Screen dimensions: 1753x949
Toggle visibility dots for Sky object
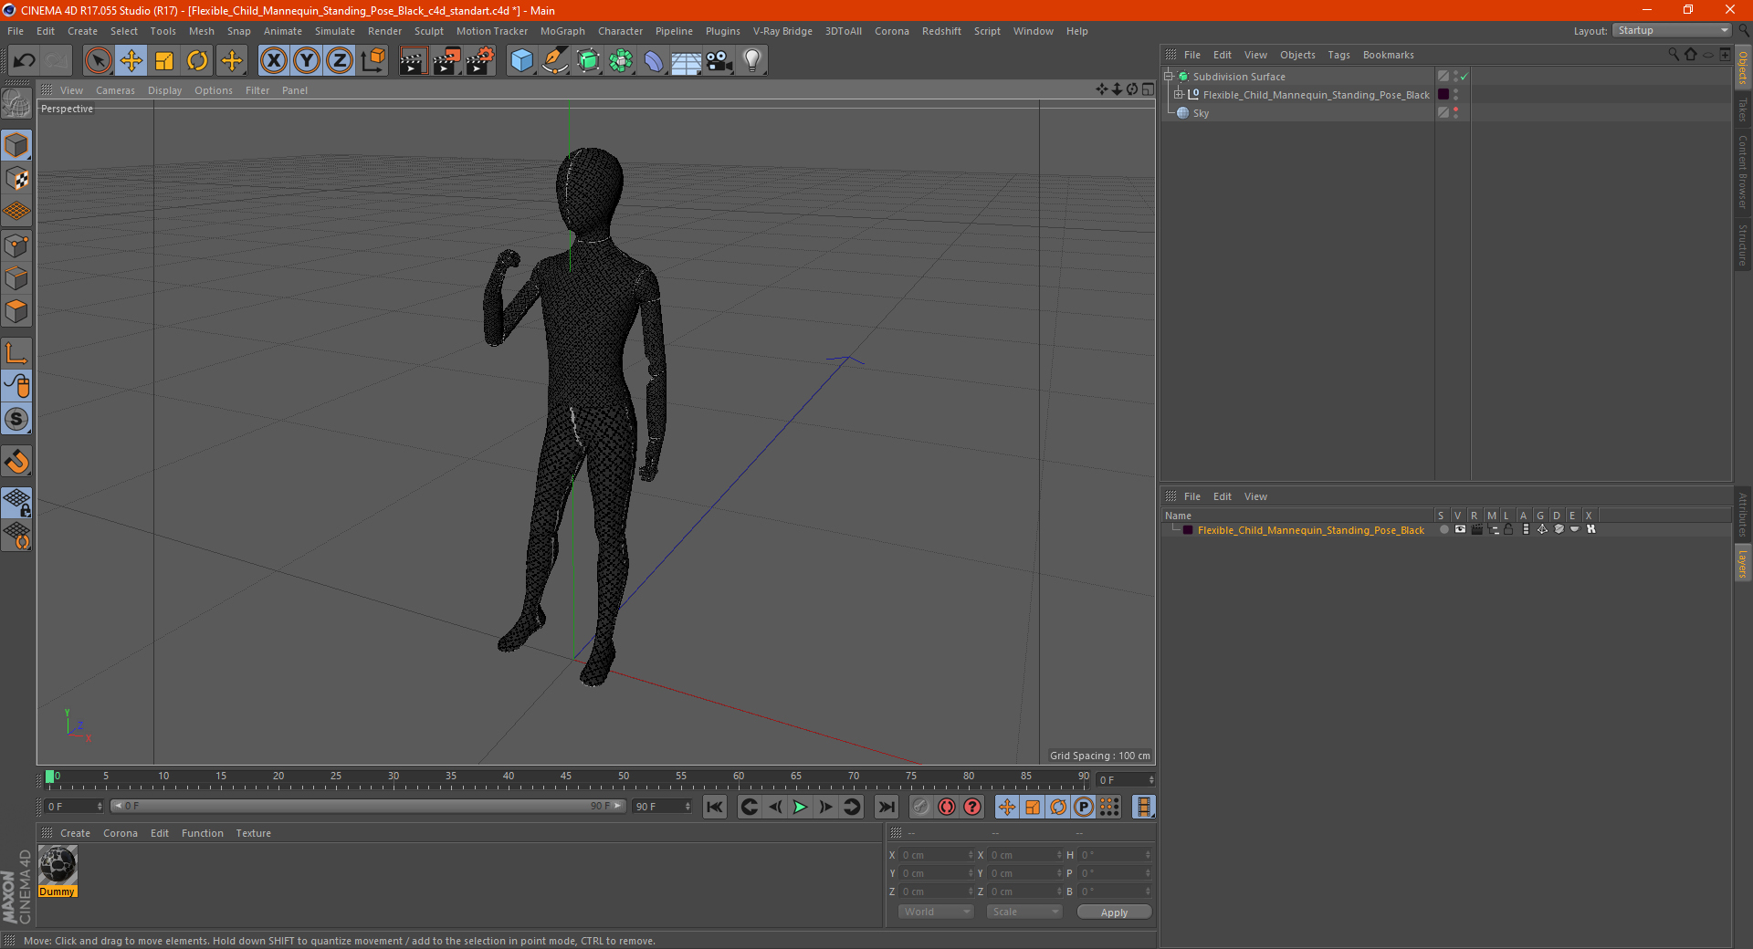1456,113
